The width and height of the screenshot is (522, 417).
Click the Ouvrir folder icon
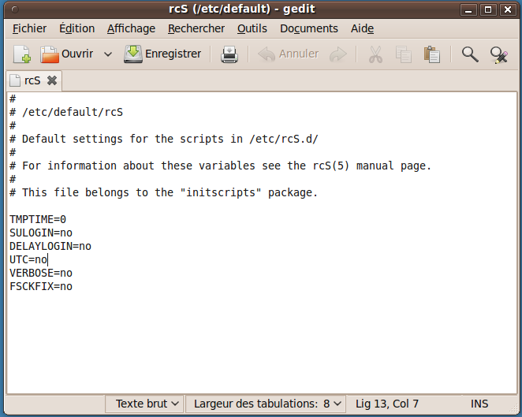click(x=50, y=54)
